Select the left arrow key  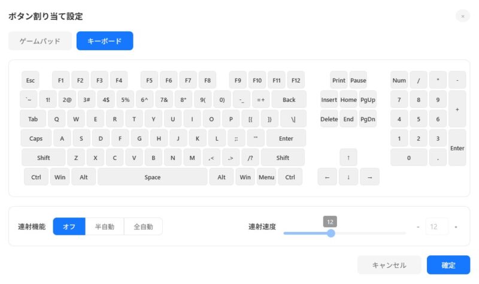point(327,177)
